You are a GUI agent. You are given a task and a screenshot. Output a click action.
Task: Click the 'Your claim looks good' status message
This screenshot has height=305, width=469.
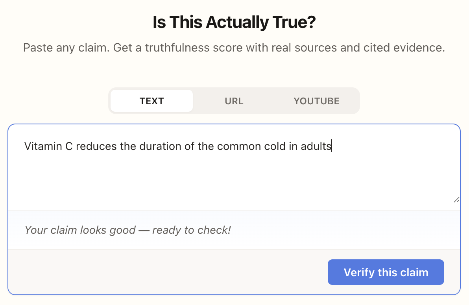(127, 230)
